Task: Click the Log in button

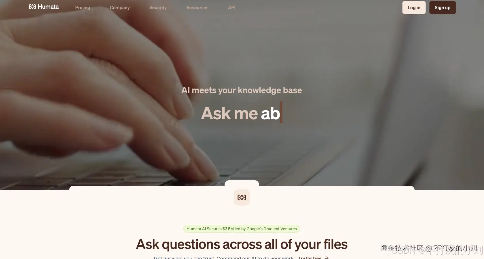Action: 414,7
